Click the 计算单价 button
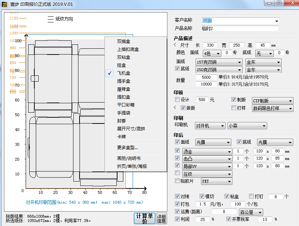 [x=144, y=218]
